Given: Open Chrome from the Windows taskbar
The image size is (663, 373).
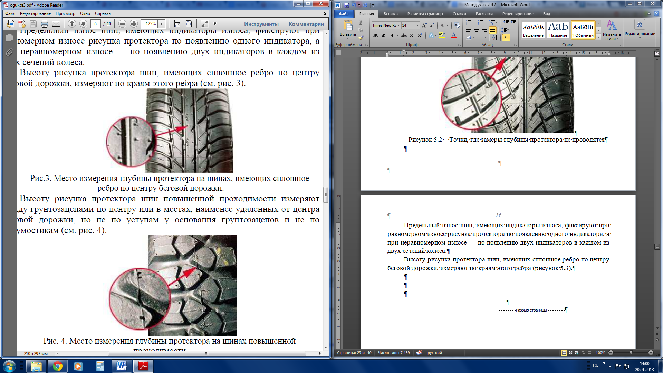Looking at the screenshot, I should [x=58, y=366].
